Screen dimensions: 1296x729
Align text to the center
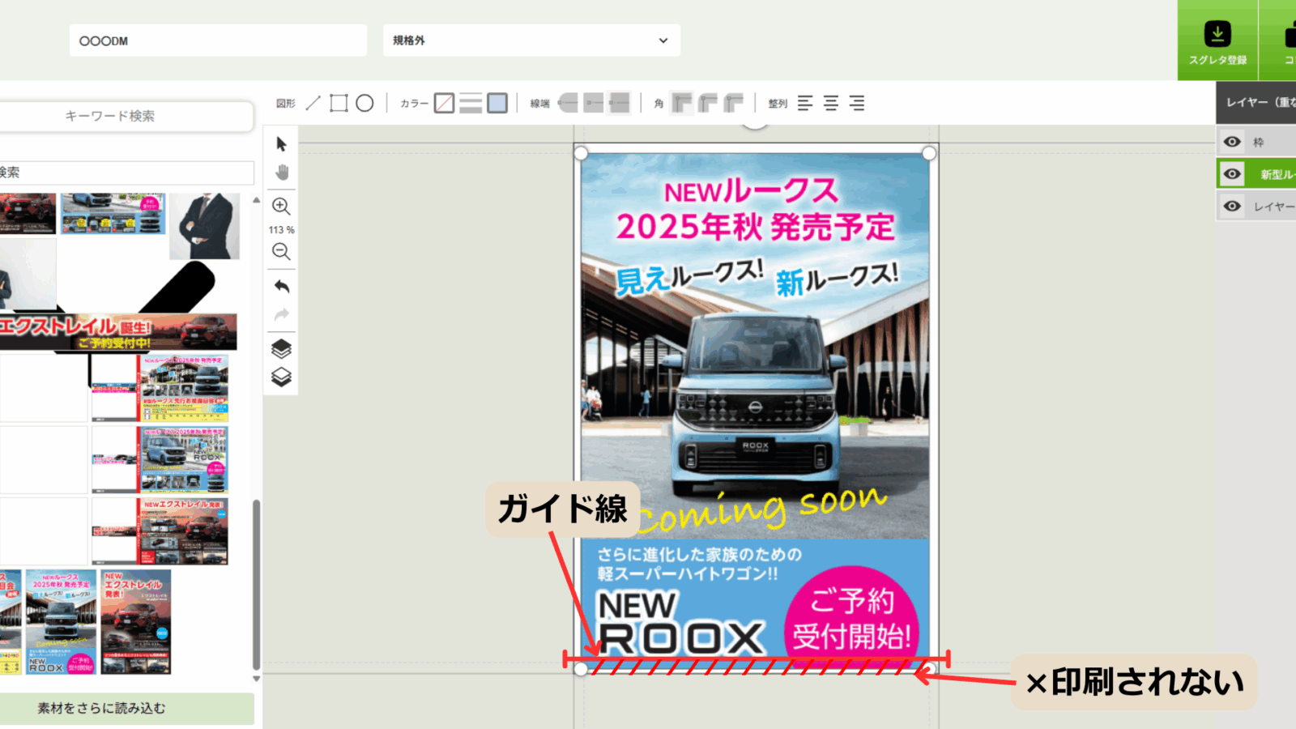point(831,103)
